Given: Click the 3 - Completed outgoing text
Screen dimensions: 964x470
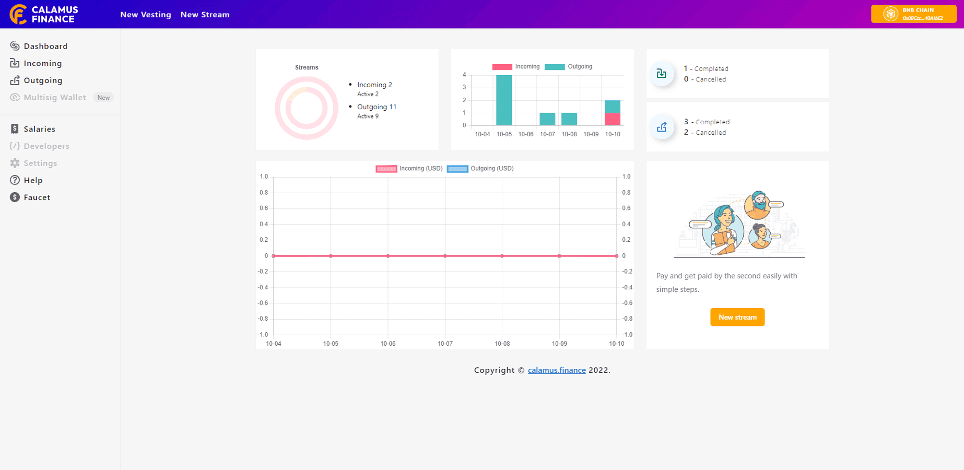Looking at the screenshot, I should point(707,122).
